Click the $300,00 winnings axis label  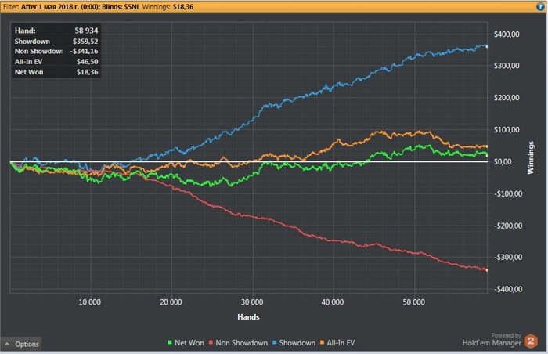point(507,66)
